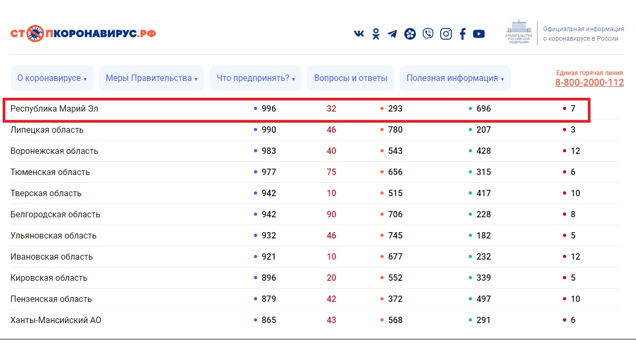This screenshot has width=636, height=359.
Task: Click the 'Воронежская область' region name
Action: 54,151
